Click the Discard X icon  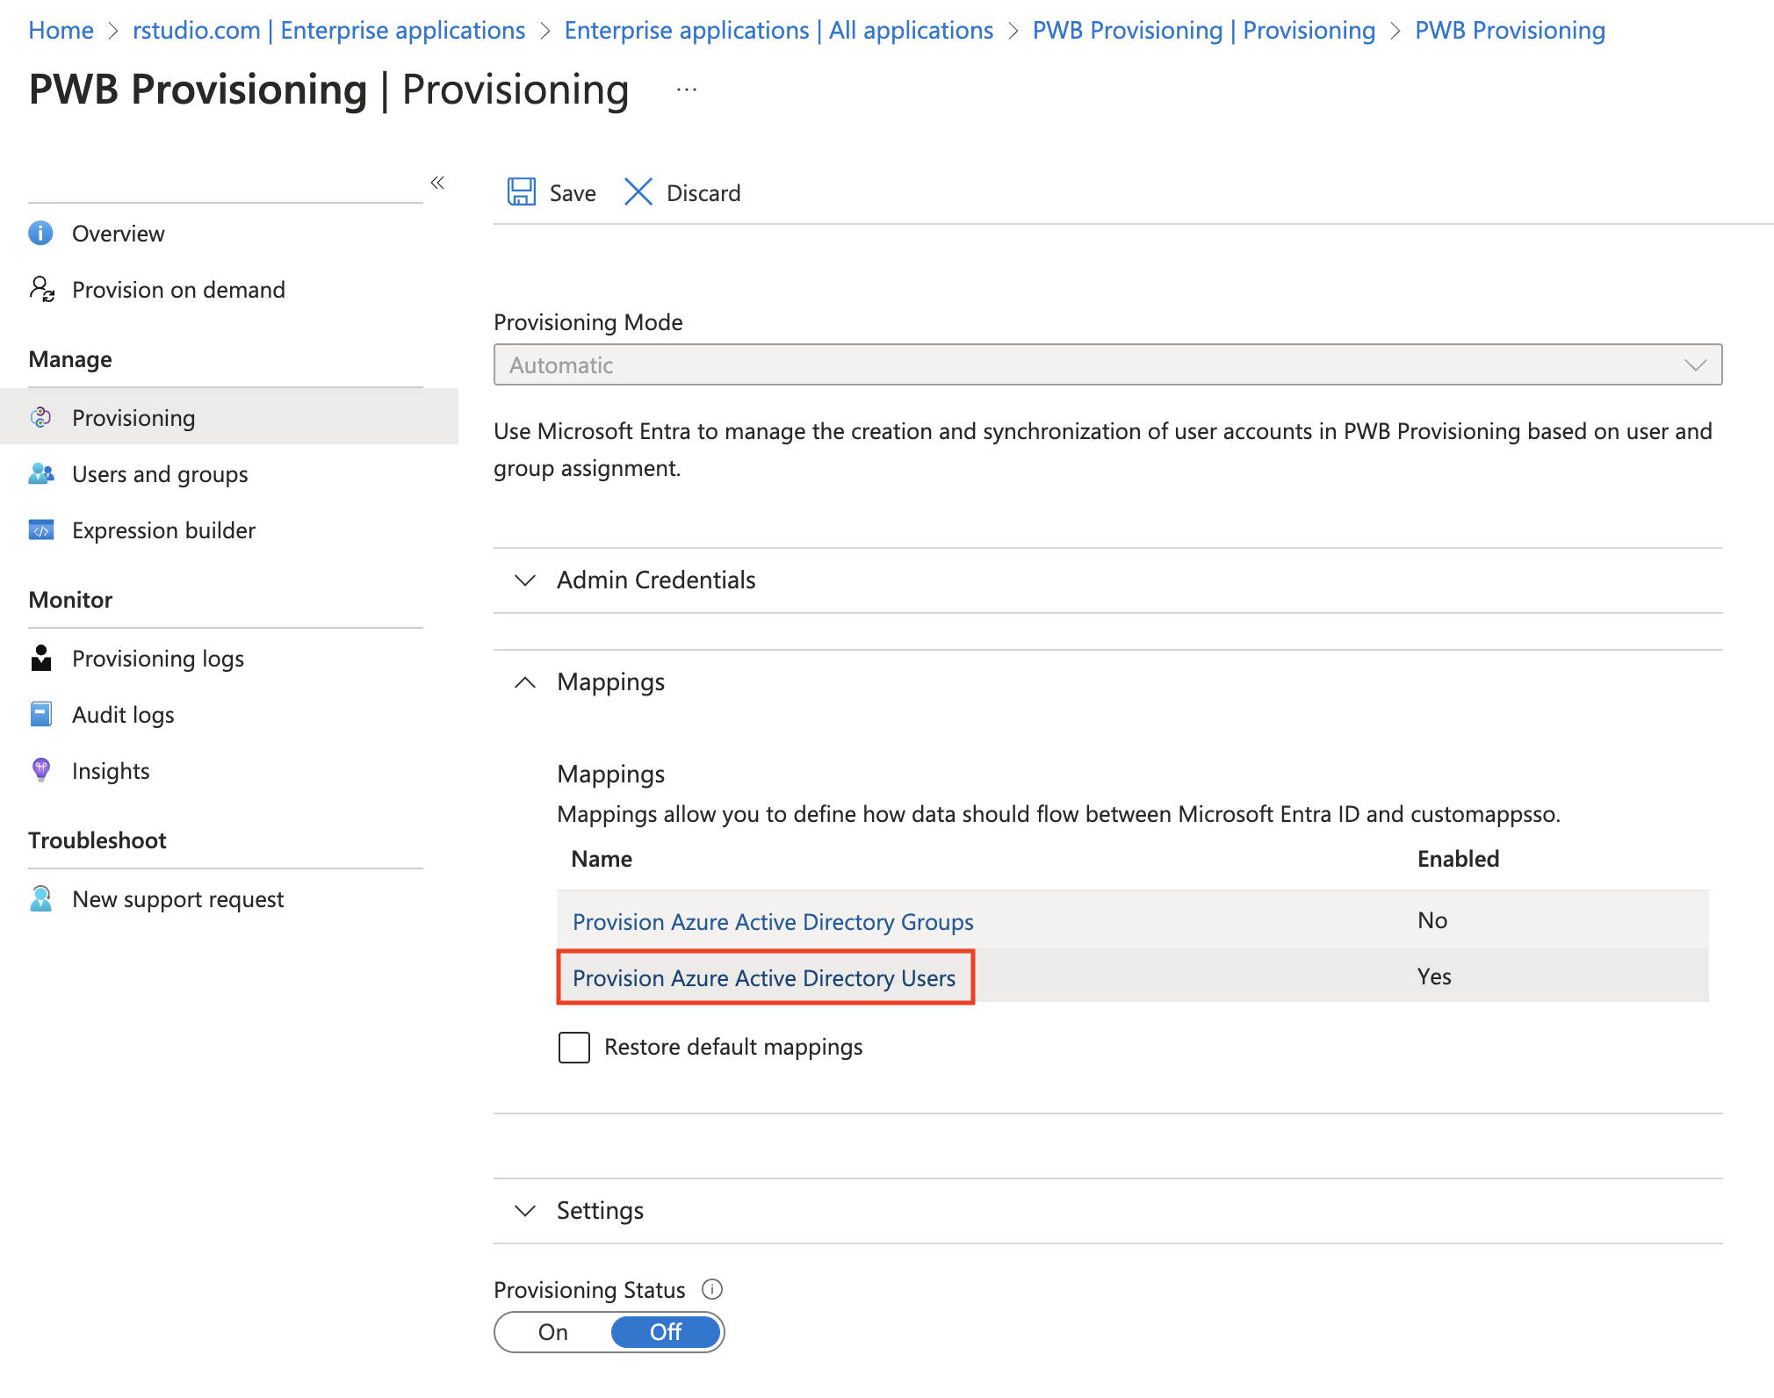(x=638, y=192)
